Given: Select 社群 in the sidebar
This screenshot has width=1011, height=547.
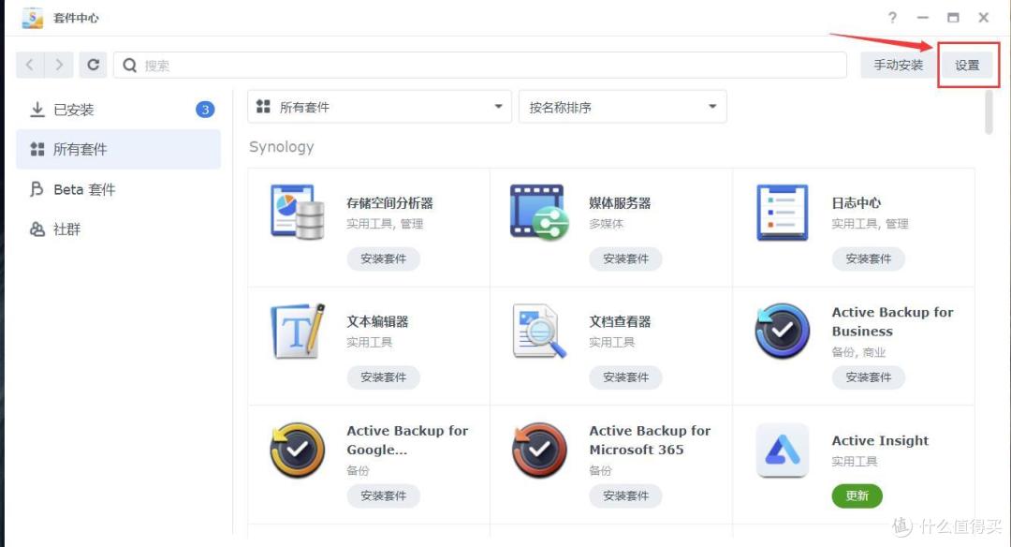Looking at the screenshot, I should click(x=119, y=229).
